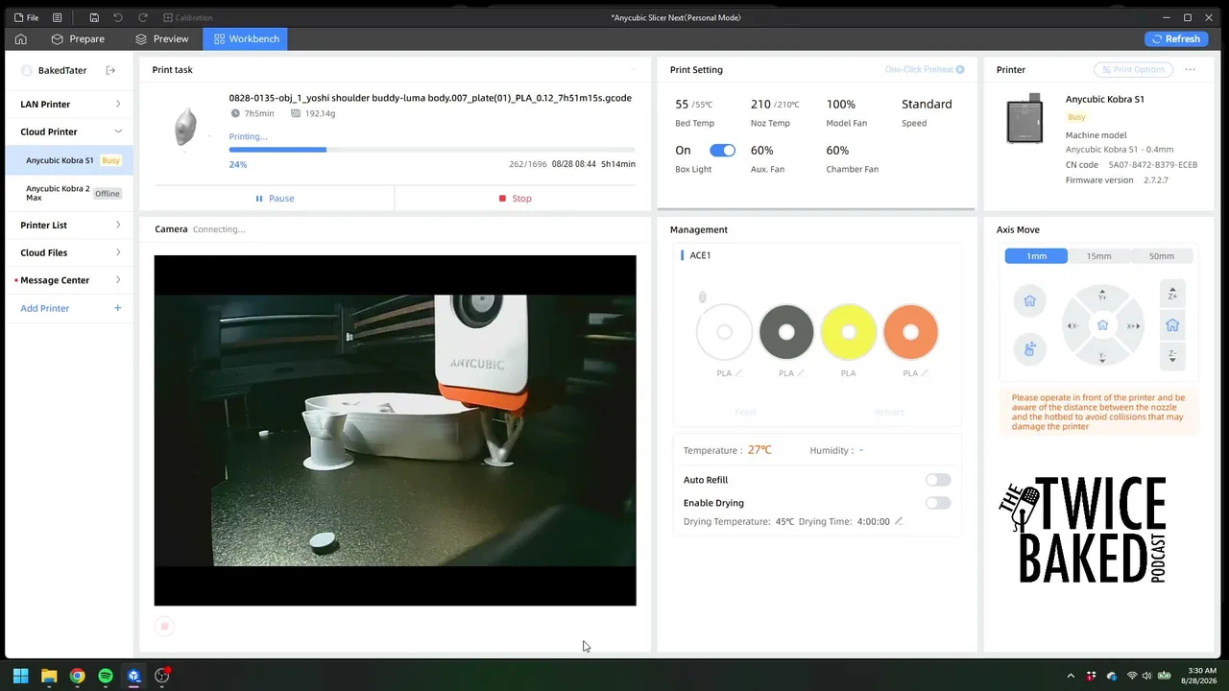1229x691 pixels.
Task: Toggle the Auto Refill switch
Action: 938,480
